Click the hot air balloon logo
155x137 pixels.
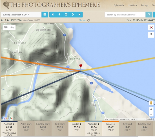[x=6, y=5]
